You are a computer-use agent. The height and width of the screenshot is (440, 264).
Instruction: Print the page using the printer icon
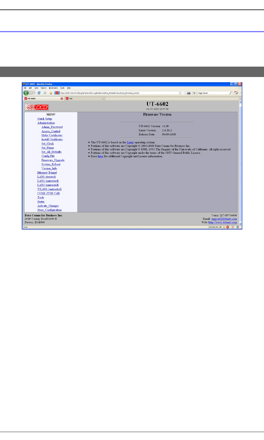pos(189,93)
